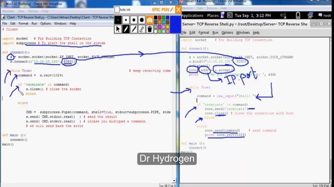The image size is (334, 187).
Task: Pick the red color swatch
Action: [x=160, y=18]
